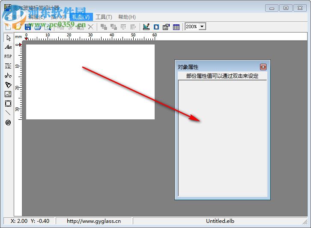Click the Open folder toolbar icon
The height and width of the screenshot is (228, 311).
(18, 27)
